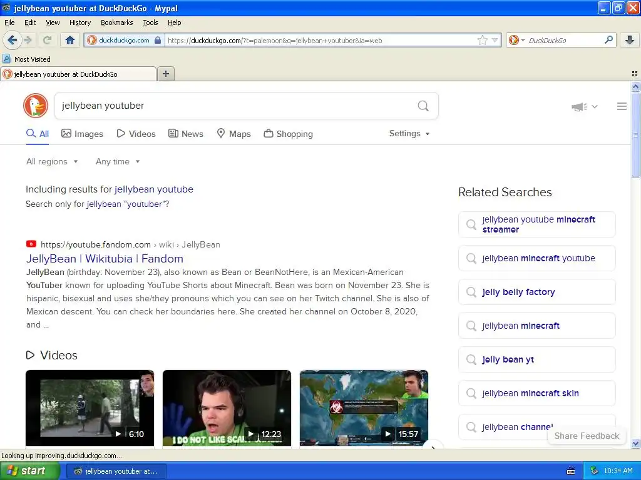Expand the Settings dropdown

(409, 134)
